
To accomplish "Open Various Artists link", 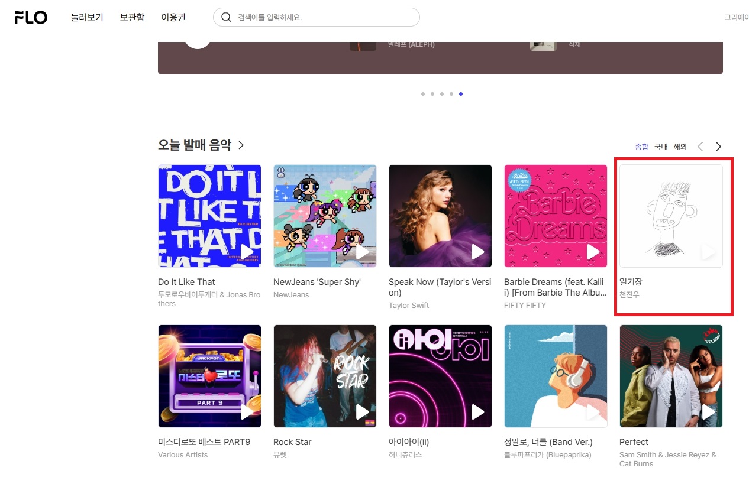I will tap(183, 455).
